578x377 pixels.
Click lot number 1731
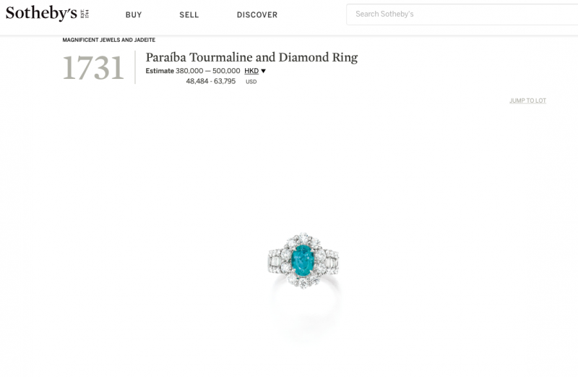pyautogui.click(x=93, y=67)
